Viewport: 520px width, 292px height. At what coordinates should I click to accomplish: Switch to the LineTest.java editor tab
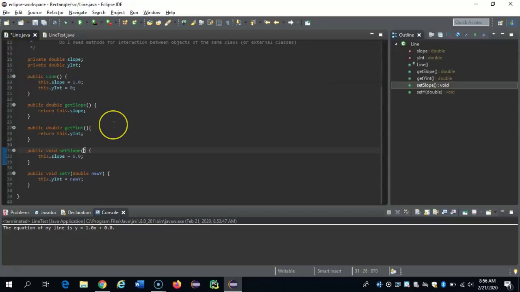click(61, 35)
